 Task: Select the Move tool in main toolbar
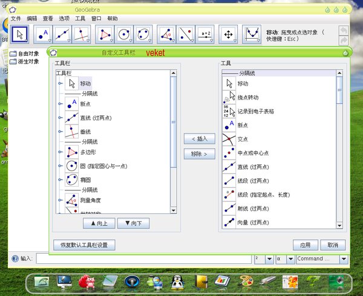(x=20, y=34)
